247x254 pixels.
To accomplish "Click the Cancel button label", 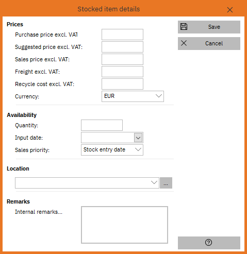I will 214,43.
